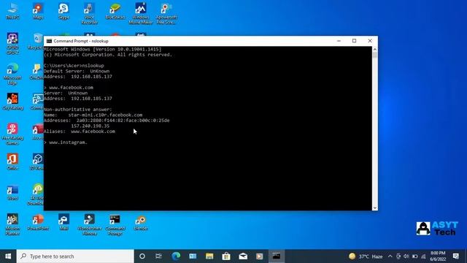Click scroll up arrow in Command Prompt

tap(375, 49)
